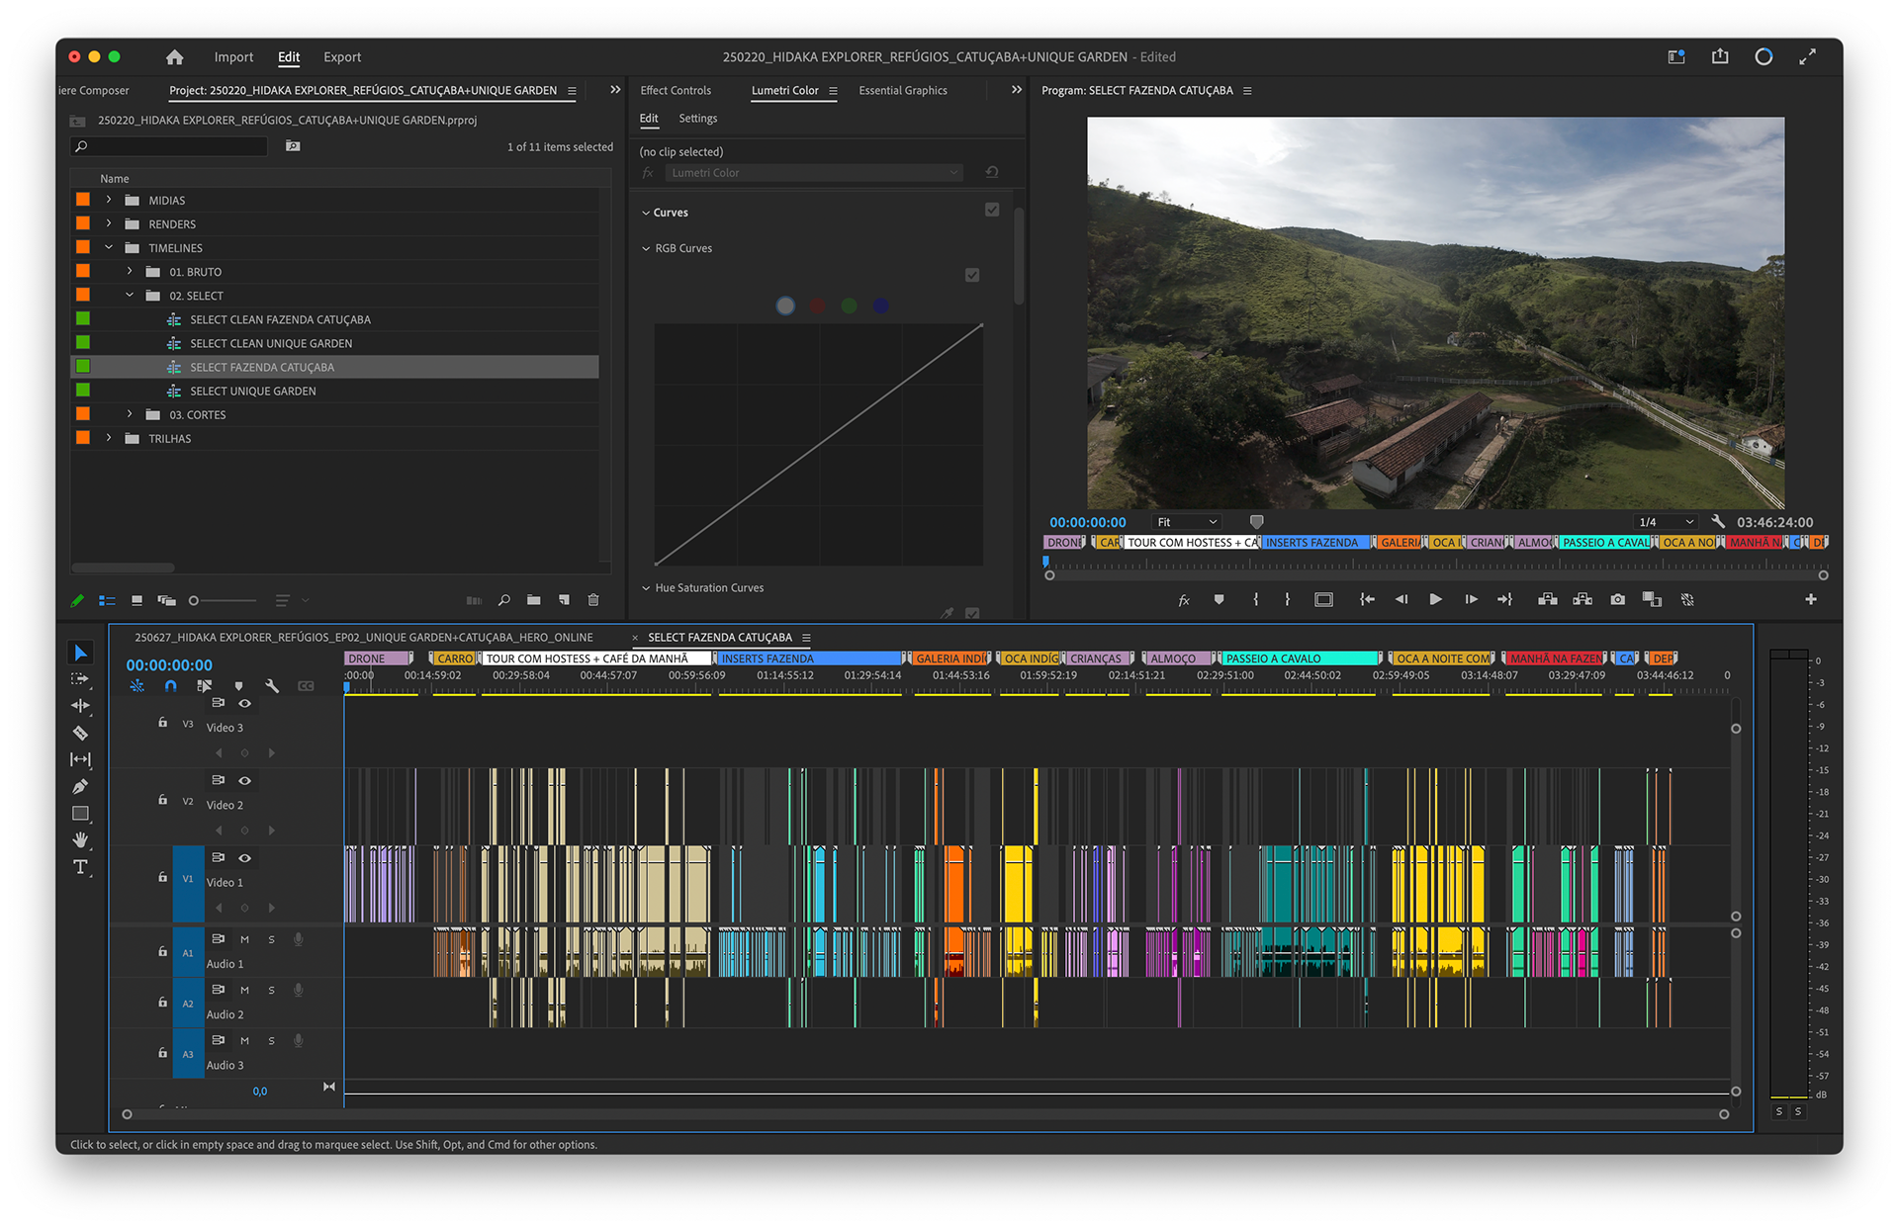1899x1228 pixels.
Task: Select the Pen tool in timeline toolbar
Action: 81,787
